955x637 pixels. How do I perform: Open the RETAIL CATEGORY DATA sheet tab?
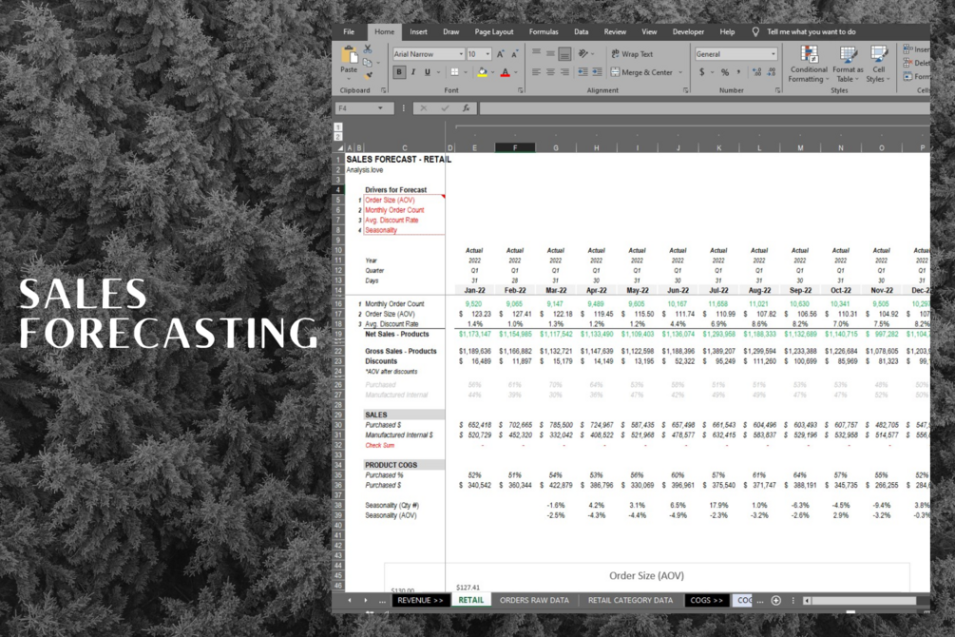tap(630, 601)
